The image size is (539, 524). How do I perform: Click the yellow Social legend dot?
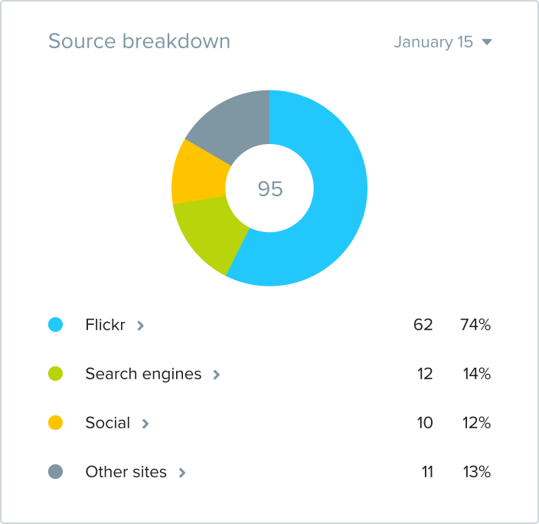[55, 423]
